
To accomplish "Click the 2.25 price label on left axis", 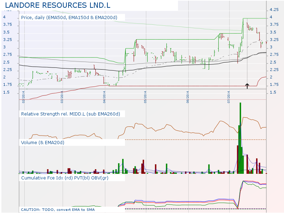I will 8,70.
